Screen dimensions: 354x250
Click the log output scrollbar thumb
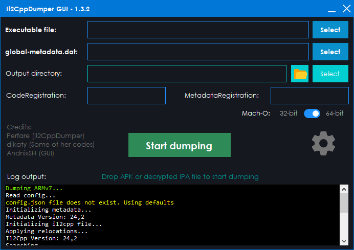[344, 203]
